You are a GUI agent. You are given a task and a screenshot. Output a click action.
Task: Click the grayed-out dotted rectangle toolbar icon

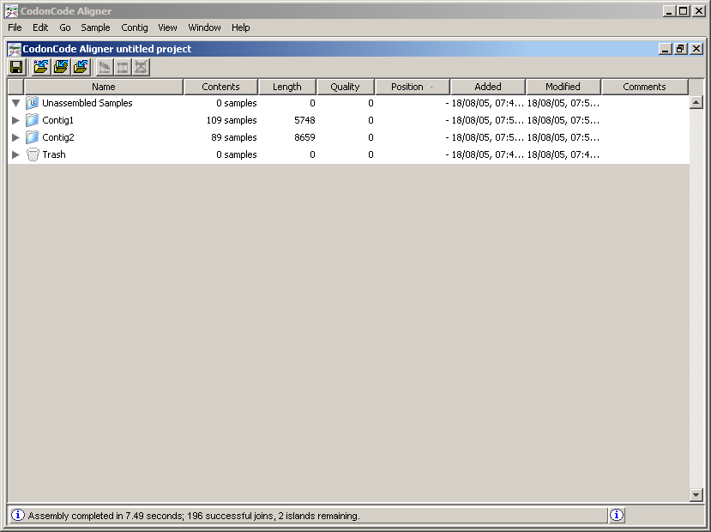pos(123,68)
